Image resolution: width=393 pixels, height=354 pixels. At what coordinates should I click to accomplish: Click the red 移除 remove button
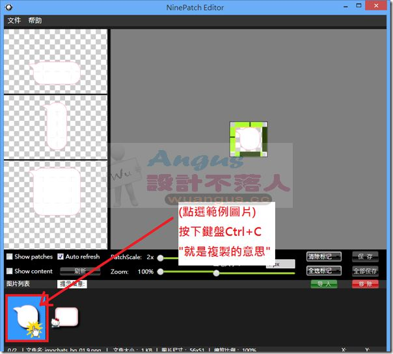[365, 284]
